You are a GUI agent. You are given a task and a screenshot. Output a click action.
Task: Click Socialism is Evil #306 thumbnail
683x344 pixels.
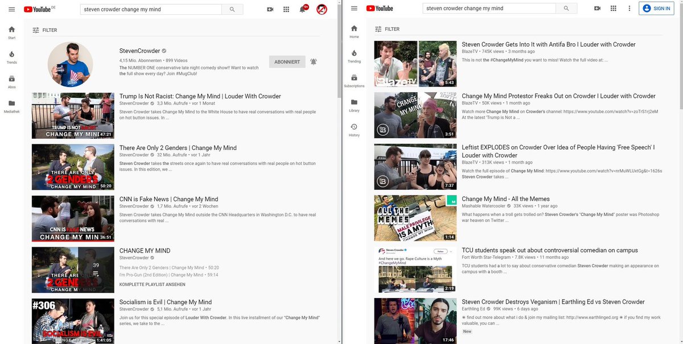73,321
